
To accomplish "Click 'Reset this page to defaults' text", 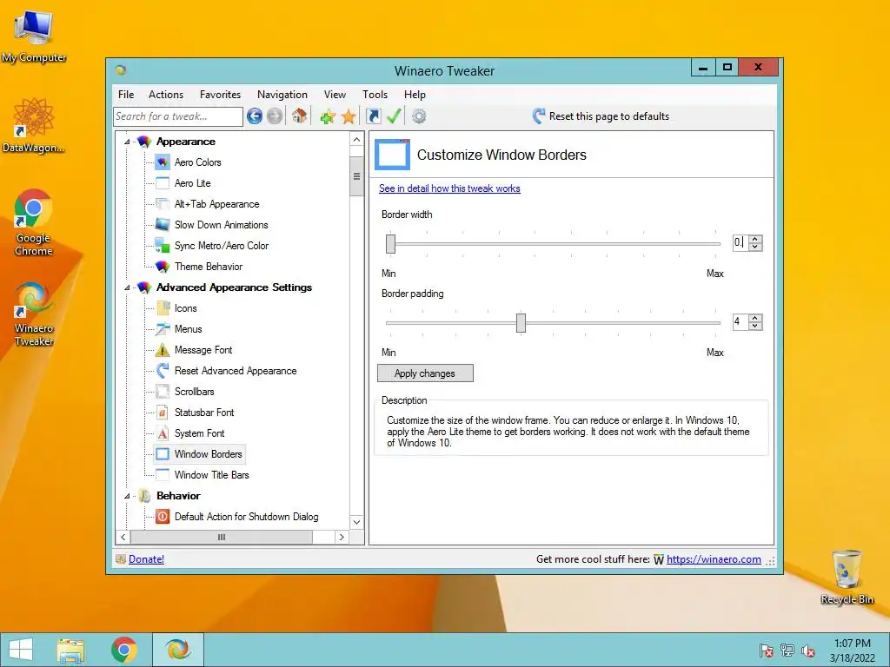I will [609, 116].
